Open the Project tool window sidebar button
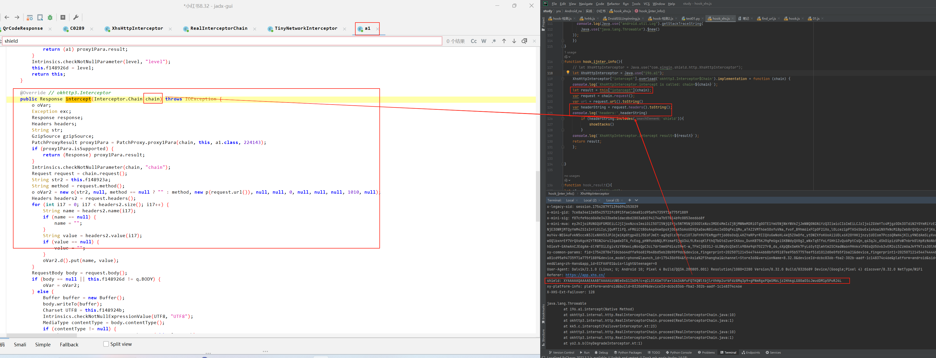 (x=543, y=24)
